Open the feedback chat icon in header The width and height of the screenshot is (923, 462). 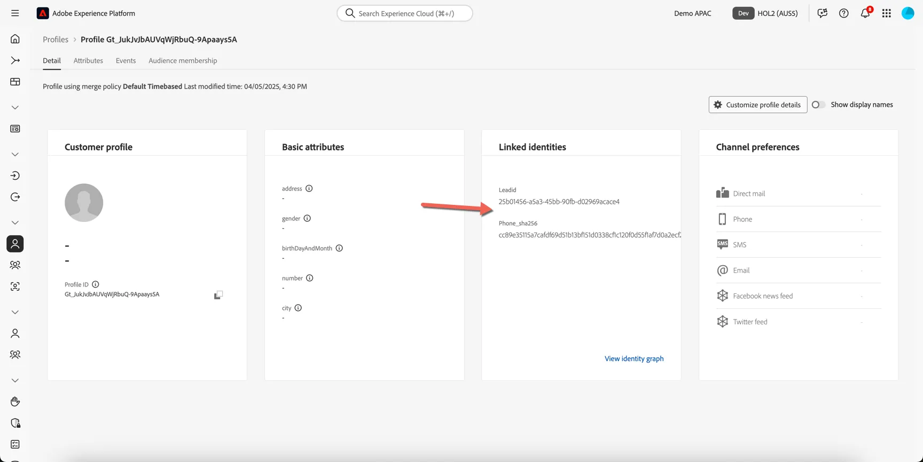click(x=822, y=13)
